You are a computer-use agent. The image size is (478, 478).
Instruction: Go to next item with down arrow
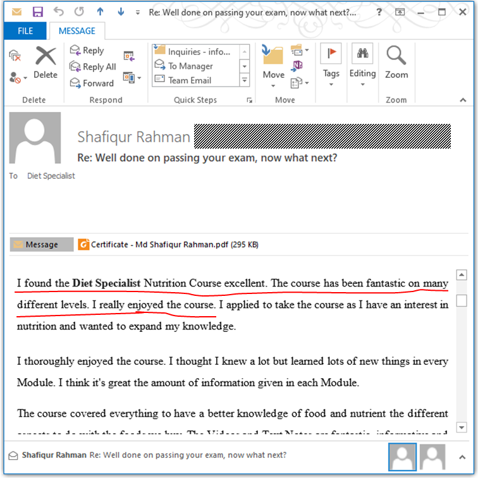(121, 11)
